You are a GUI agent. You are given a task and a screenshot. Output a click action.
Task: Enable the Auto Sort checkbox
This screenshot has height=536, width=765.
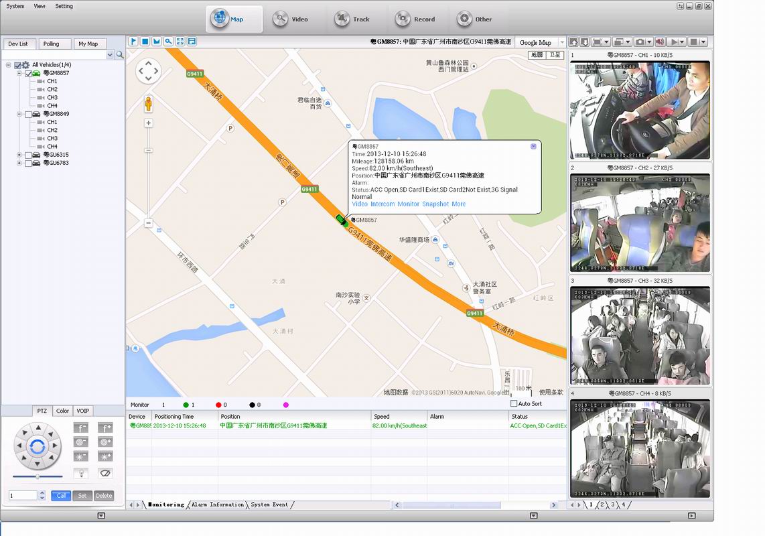[514, 404]
